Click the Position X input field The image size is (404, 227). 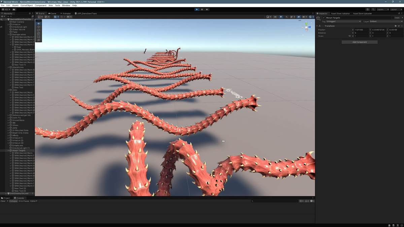(x=361, y=30)
